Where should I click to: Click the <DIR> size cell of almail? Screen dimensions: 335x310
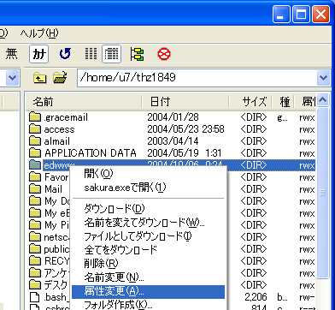254,141
